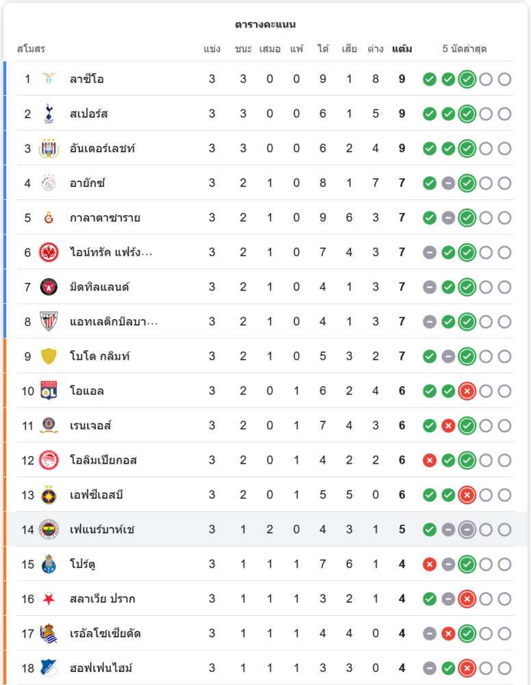Click the Olympiacos club crest icon
Viewport: 531px width, 685px height.
pyautogui.click(x=49, y=460)
